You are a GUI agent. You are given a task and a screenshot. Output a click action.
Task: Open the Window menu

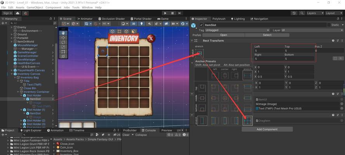pos(87,7)
